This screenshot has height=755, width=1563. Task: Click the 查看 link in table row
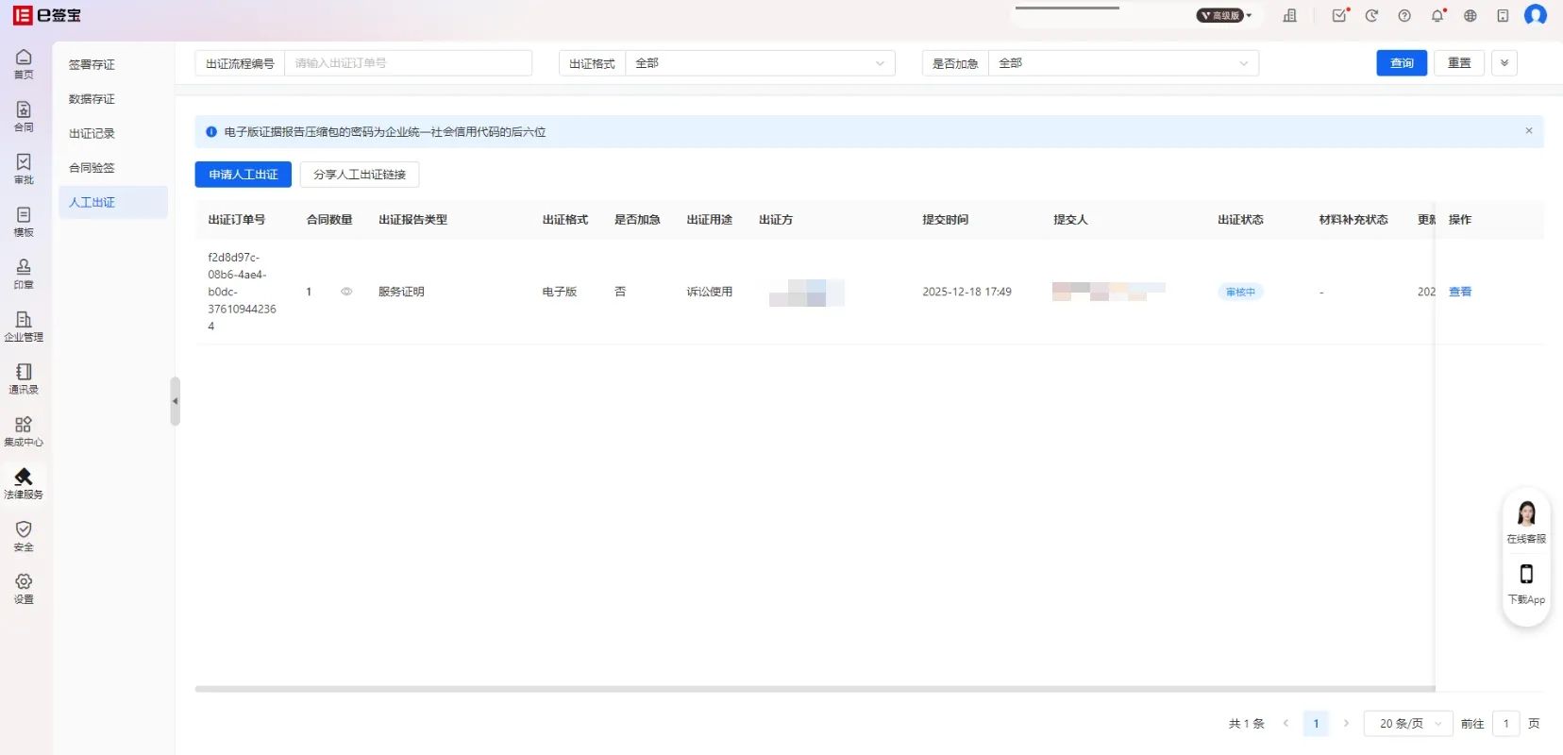coord(1460,292)
